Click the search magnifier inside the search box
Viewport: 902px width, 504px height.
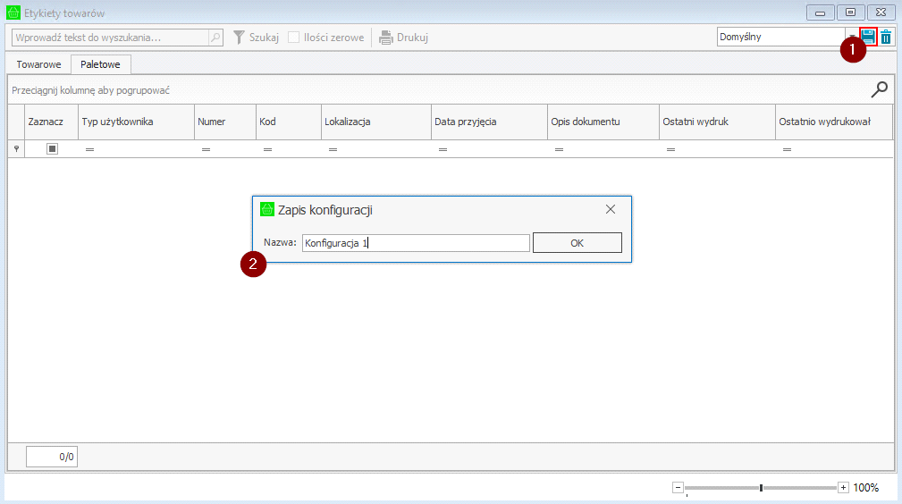click(215, 38)
